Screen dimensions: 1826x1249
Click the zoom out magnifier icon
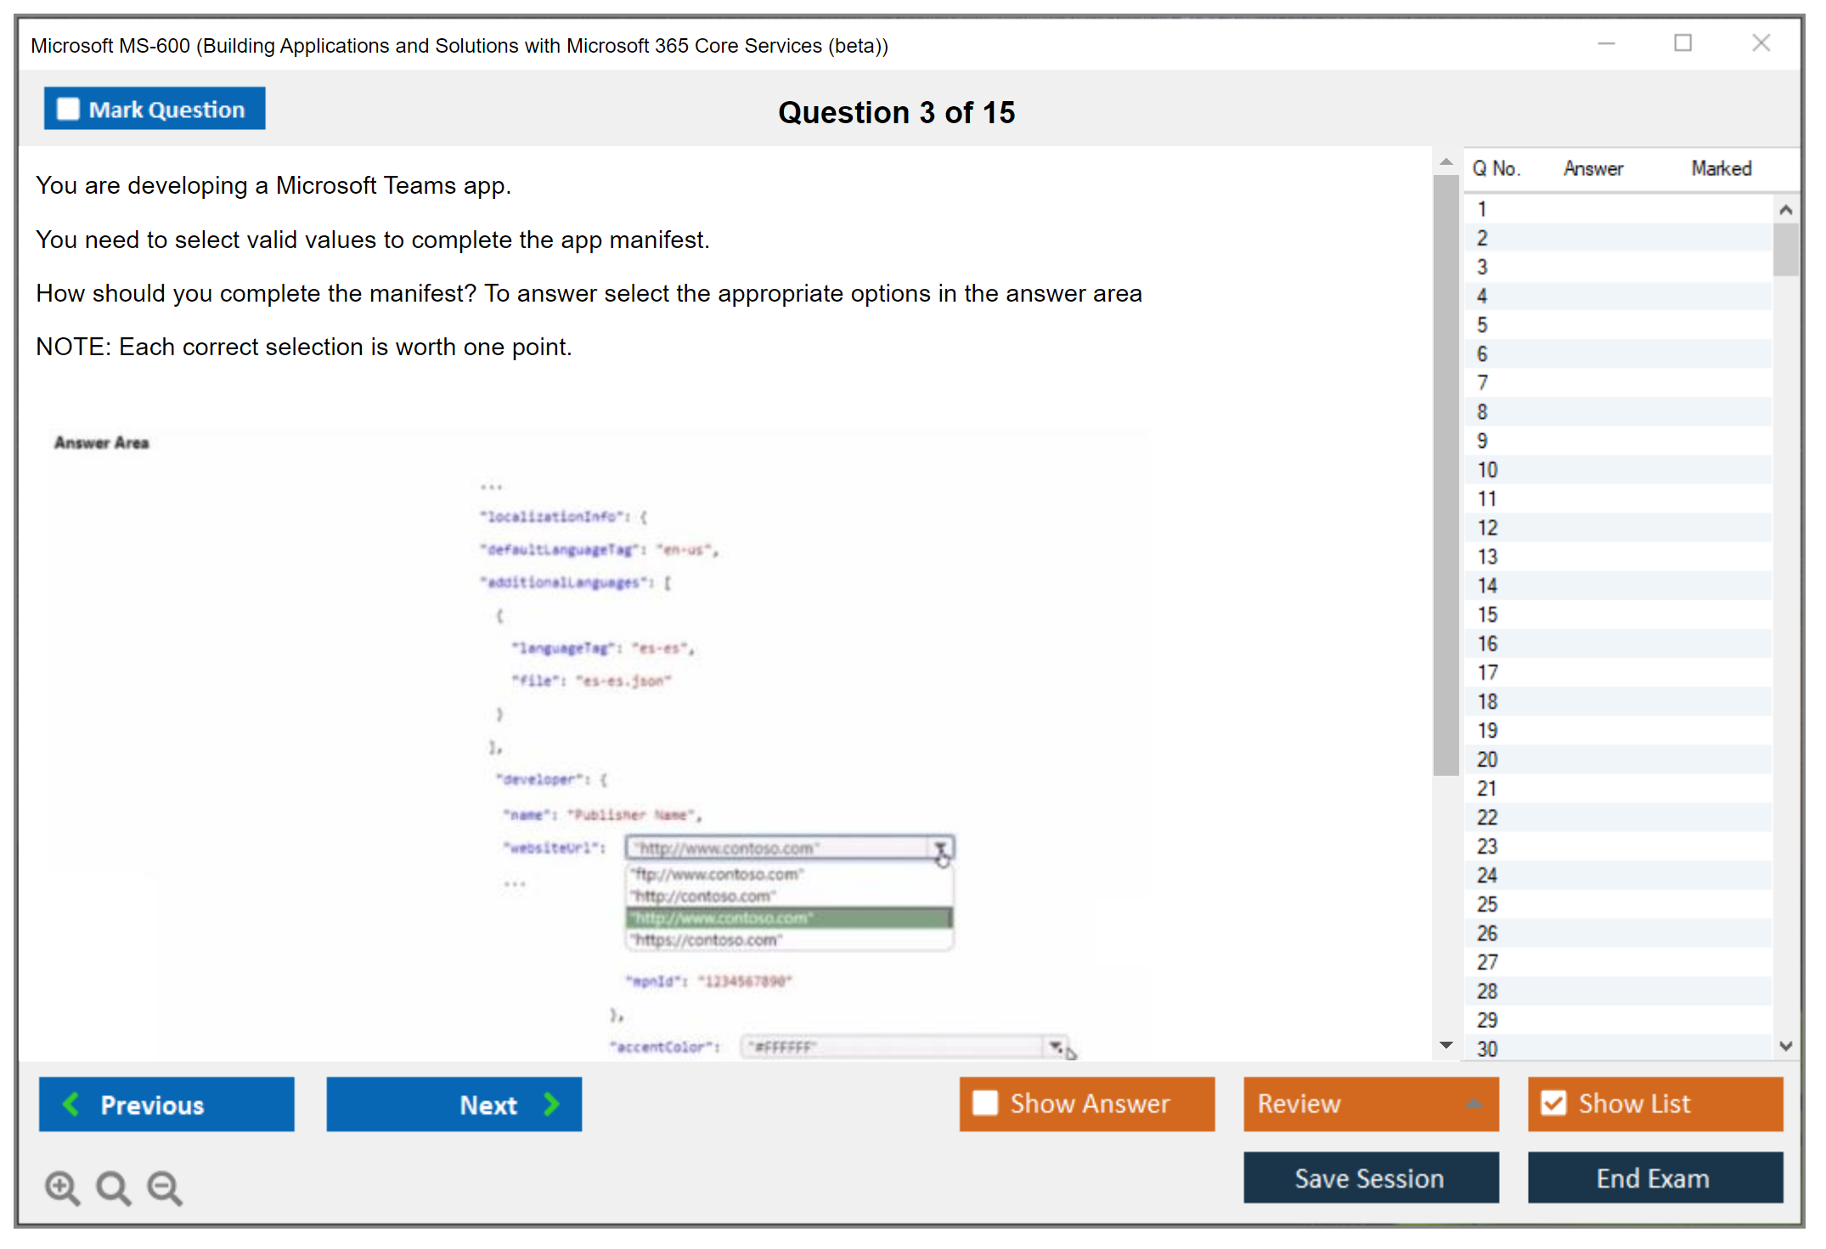(x=165, y=1187)
